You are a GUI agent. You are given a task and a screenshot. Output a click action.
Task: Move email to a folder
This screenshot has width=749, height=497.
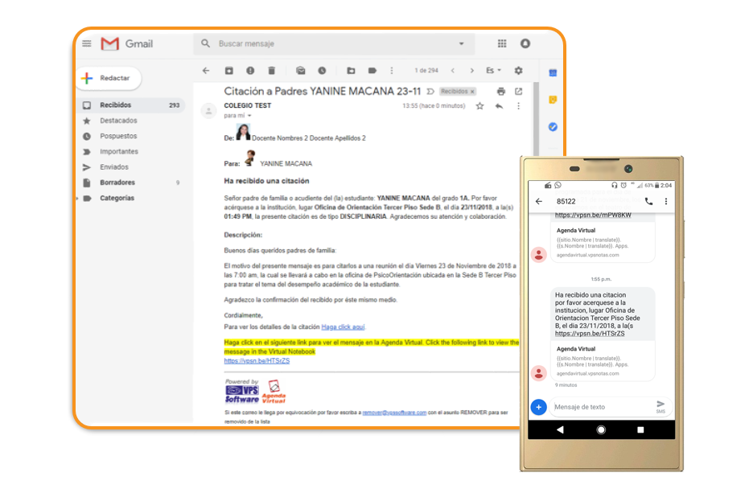[351, 71]
